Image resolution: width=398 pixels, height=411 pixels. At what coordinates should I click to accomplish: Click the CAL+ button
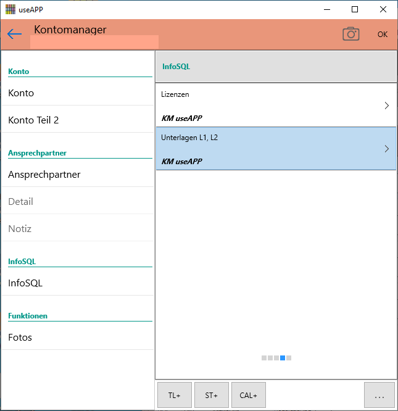(x=249, y=395)
